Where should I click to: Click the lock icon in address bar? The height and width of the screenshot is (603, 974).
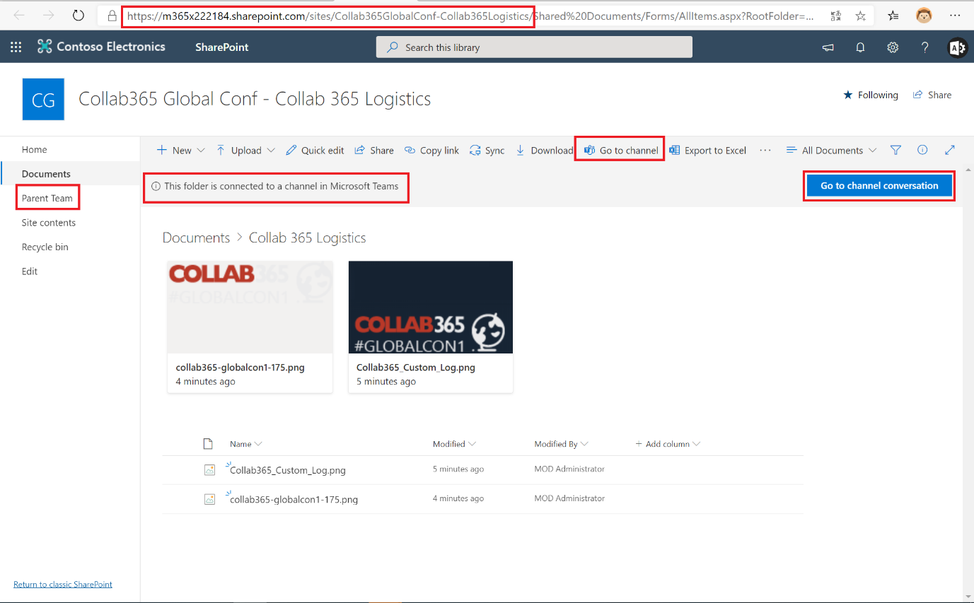pyautogui.click(x=111, y=15)
